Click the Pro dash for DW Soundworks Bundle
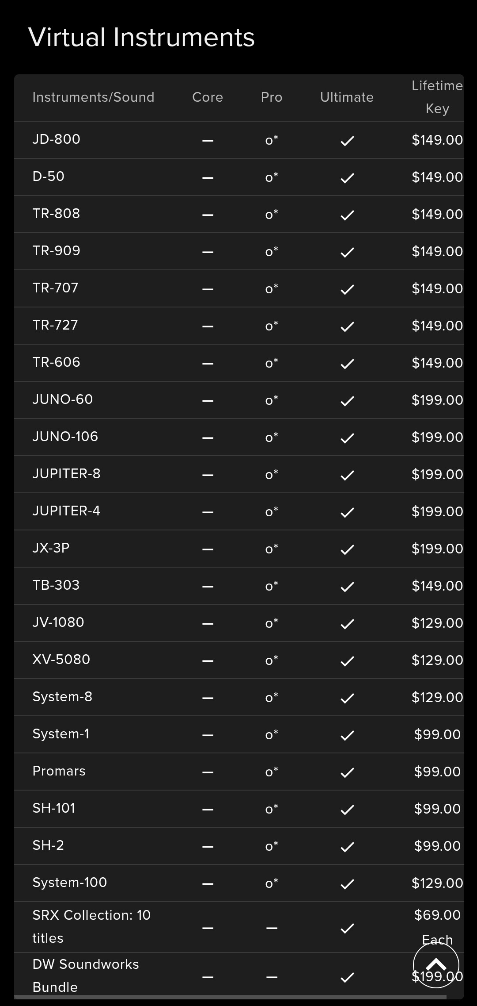 [x=272, y=977]
